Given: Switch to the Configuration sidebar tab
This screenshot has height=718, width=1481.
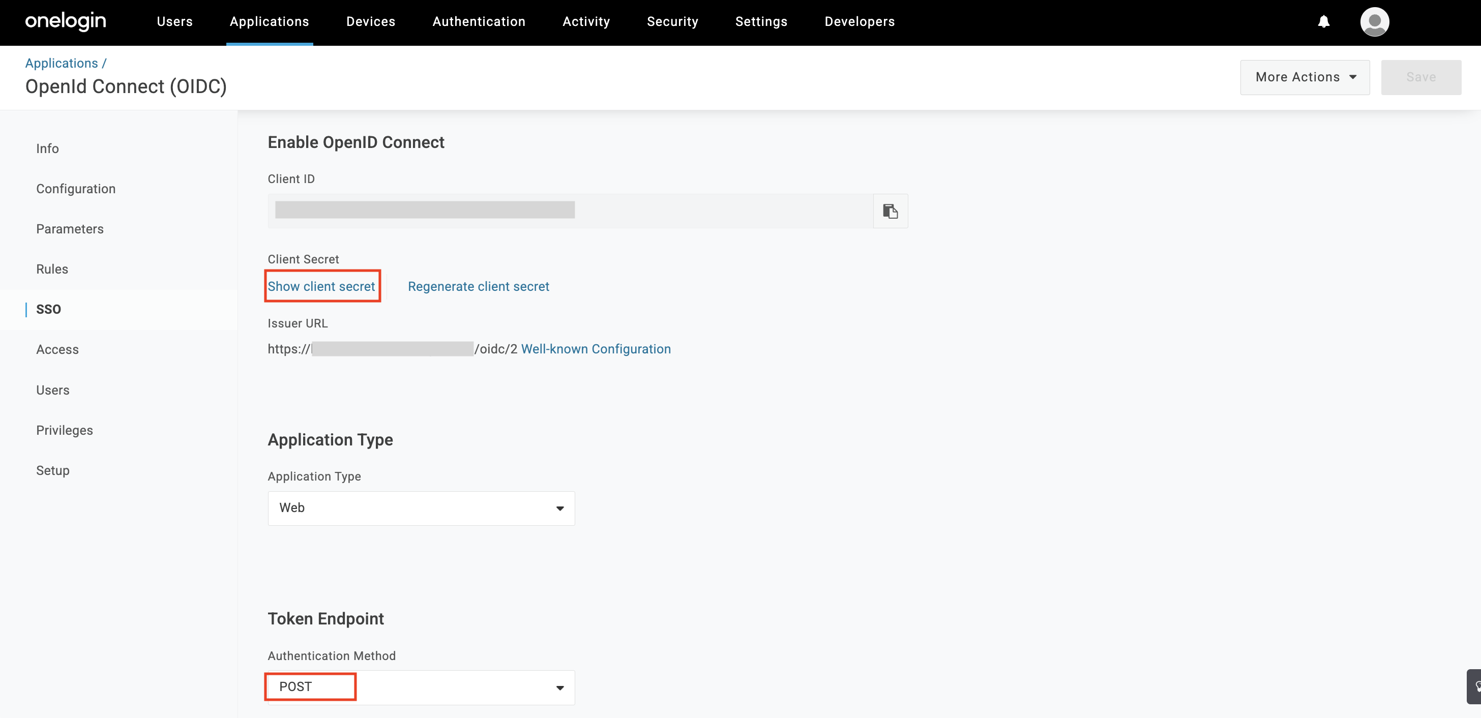Looking at the screenshot, I should (x=76, y=189).
